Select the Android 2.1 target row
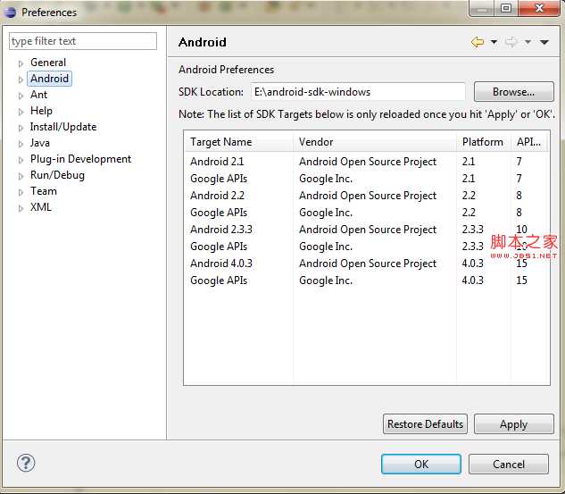 point(367,162)
